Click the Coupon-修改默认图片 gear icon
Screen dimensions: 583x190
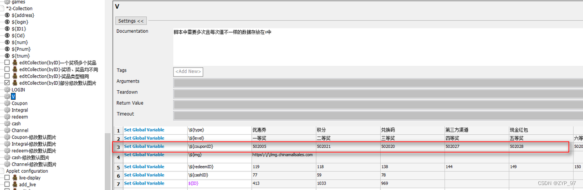tap(7, 137)
